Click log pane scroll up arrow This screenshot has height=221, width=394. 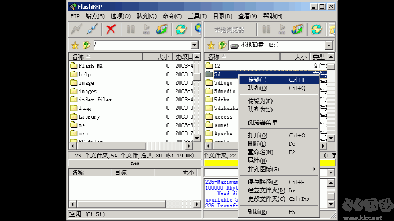pos(331,183)
